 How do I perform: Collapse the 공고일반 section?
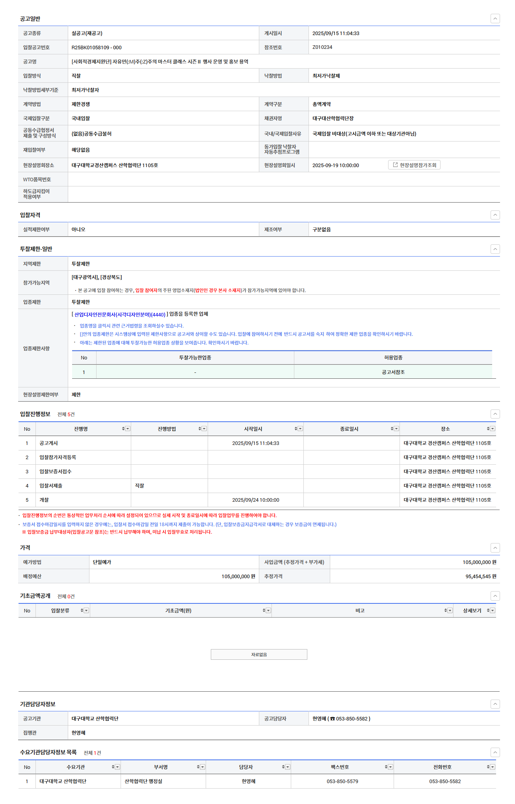pyautogui.click(x=495, y=19)
